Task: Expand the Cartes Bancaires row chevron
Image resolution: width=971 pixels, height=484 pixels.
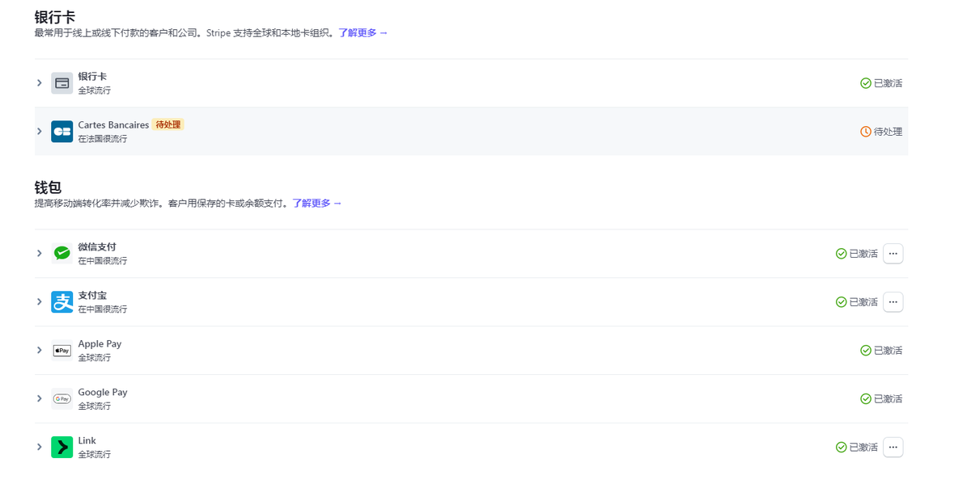Action: click(x=39, y=132)
